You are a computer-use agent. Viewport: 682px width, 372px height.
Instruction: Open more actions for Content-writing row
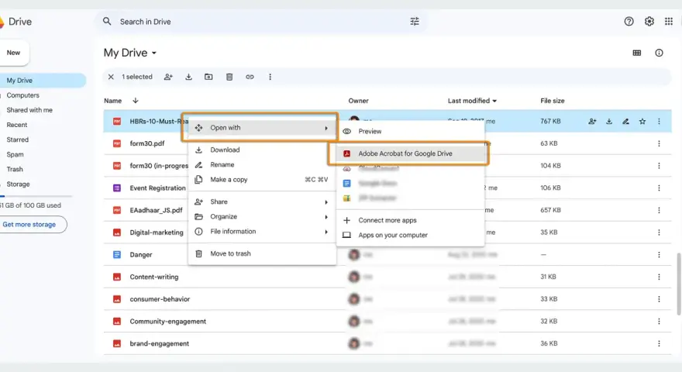[x=659, y=277]
